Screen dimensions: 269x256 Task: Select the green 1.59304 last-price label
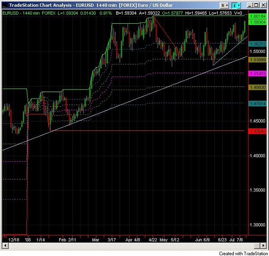coord(257,22)
